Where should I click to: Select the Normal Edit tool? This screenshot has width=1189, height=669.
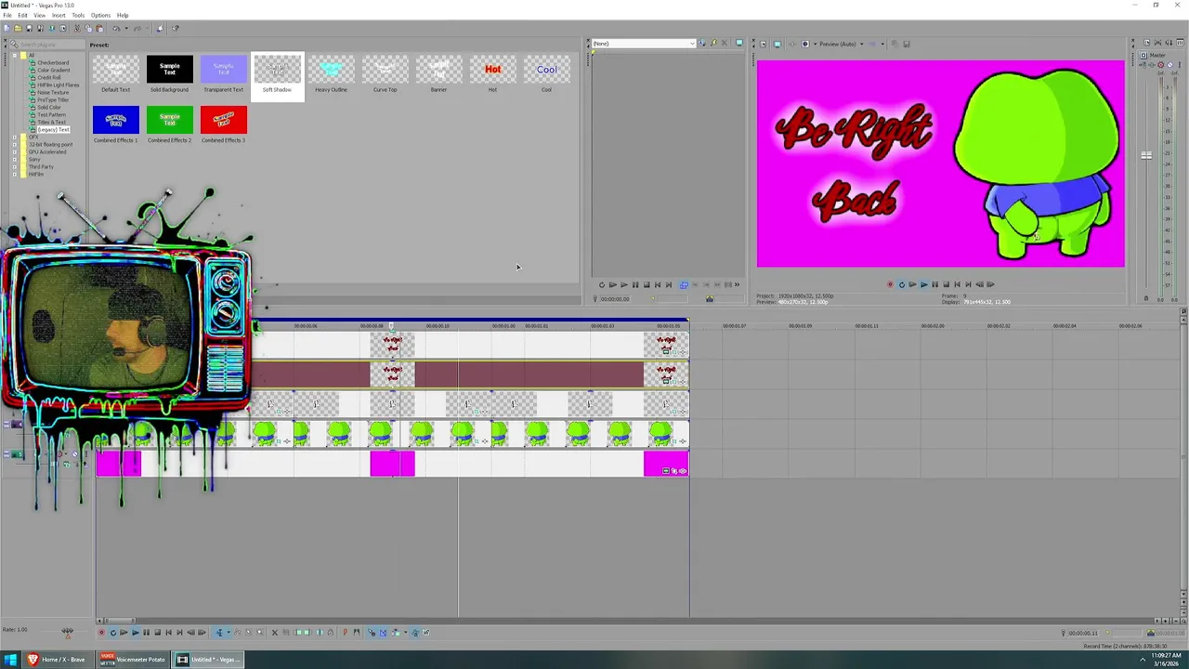219,633
